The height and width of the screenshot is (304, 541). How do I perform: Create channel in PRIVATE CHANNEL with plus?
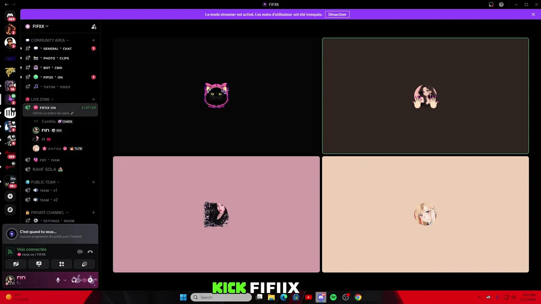tap(93, 212)
